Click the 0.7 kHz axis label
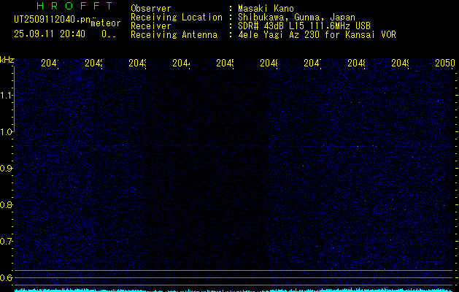Screen dimensions: 459x292 tap(6, 241)
